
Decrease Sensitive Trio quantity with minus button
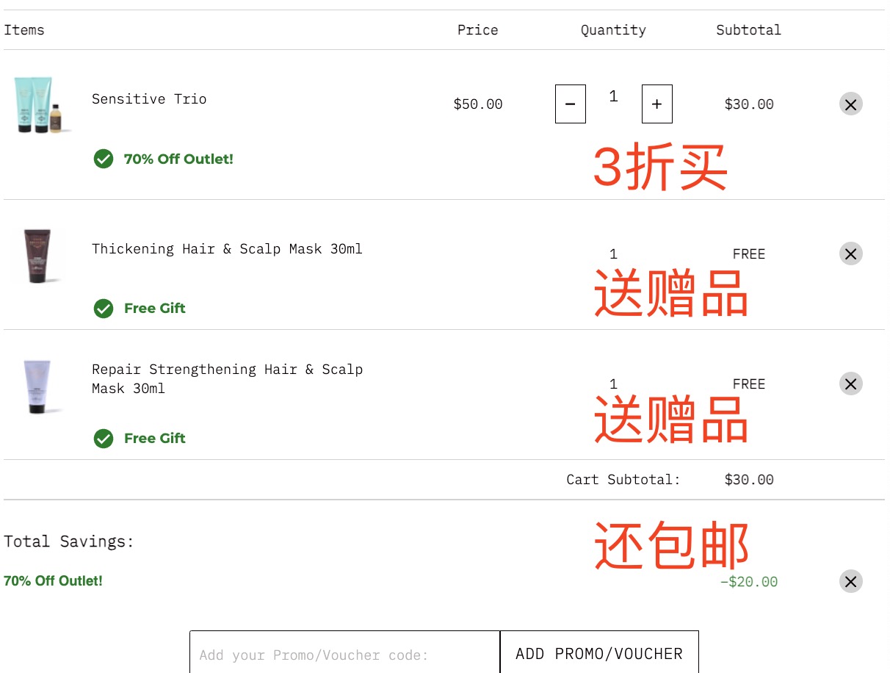(x=570, y=104)
